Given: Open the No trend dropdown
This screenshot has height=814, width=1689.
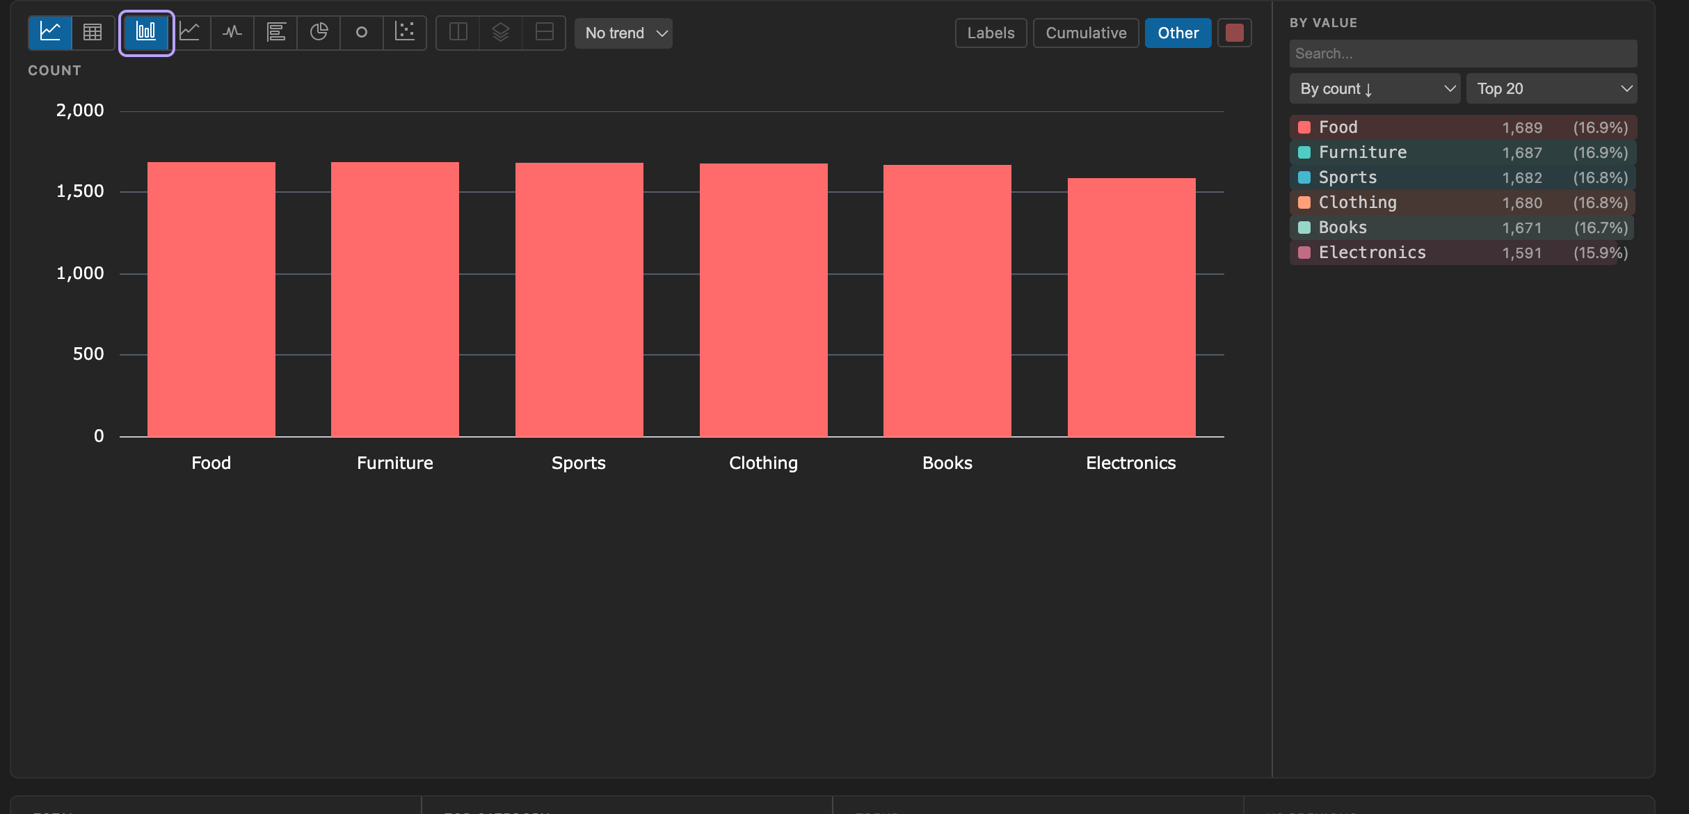Looking at the screenshot, I should click(x=623, y=33).
